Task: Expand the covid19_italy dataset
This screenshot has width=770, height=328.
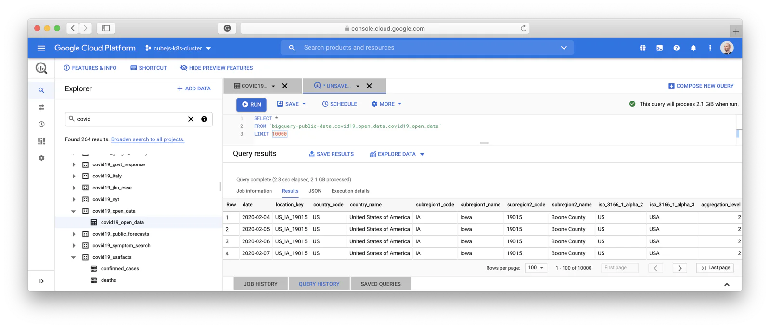Action: 74,177
